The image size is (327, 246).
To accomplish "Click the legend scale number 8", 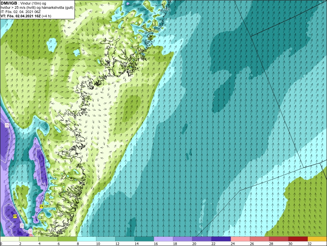I will (78, 244).
